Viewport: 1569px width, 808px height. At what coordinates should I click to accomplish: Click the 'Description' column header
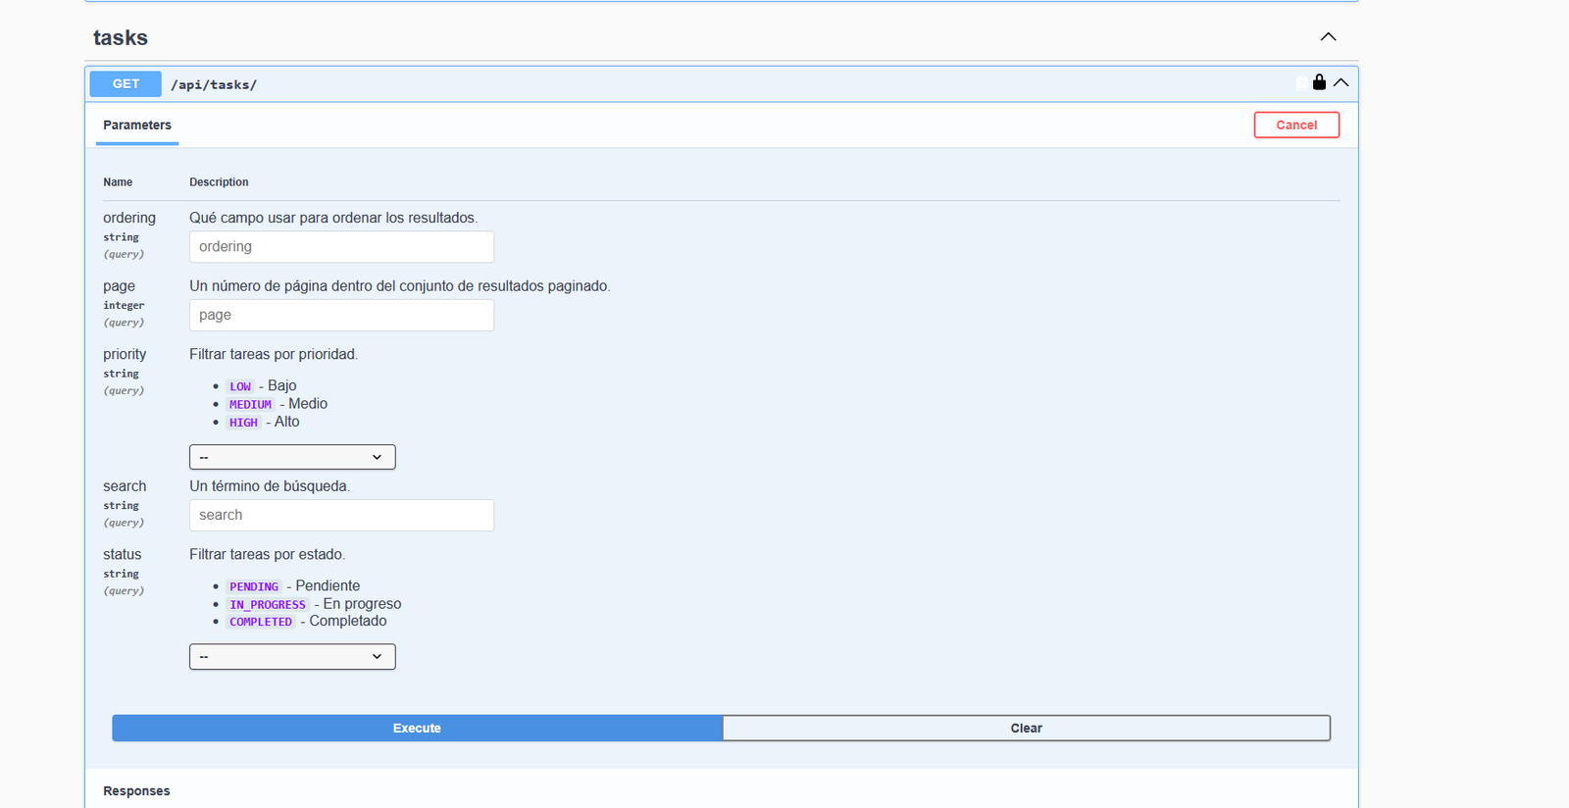click(x=219, y=182)
